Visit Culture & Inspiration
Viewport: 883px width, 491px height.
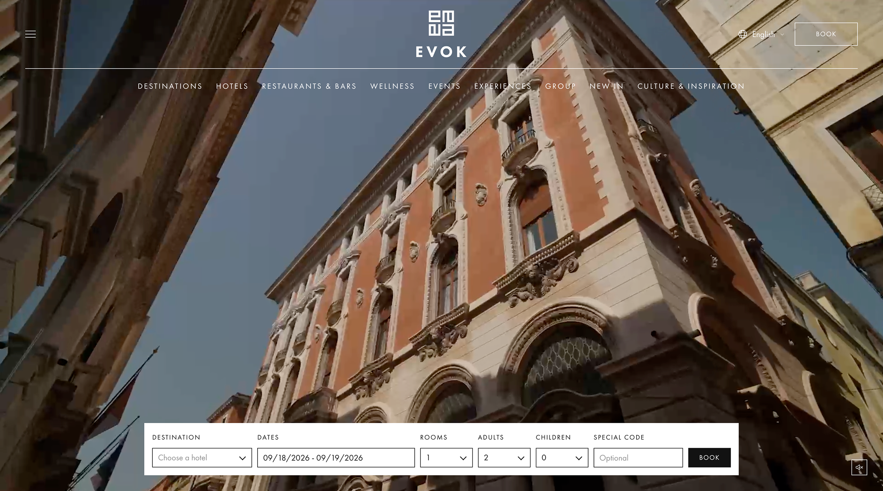691,86
